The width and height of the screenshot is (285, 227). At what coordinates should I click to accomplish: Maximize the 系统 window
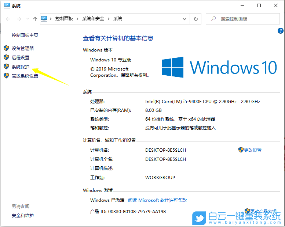259,5
